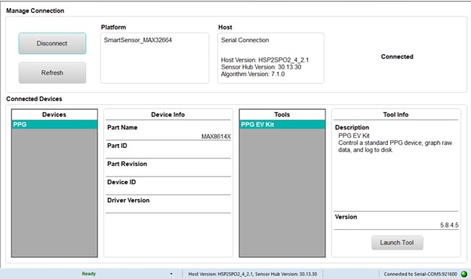The height and width of the screenshot is (279, 471).
Task: Click the Host Version text in status bar
Action: tap(253, 274)
